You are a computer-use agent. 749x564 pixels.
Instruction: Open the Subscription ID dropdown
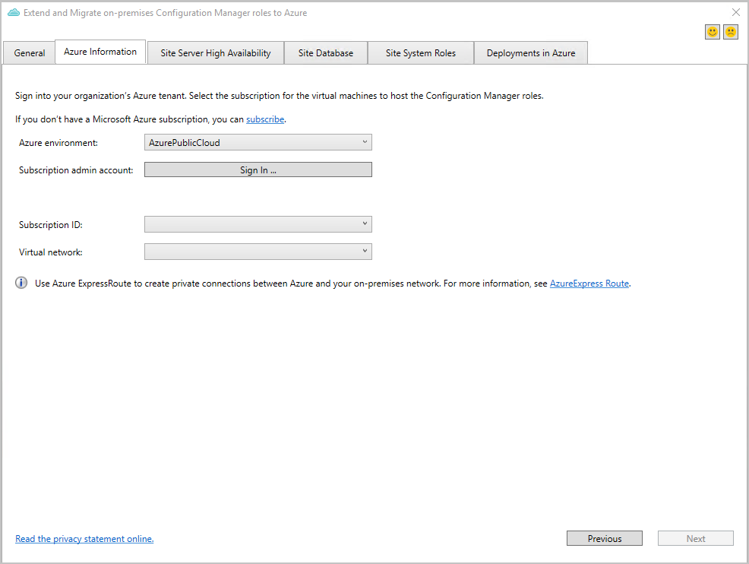pos(365,224)
